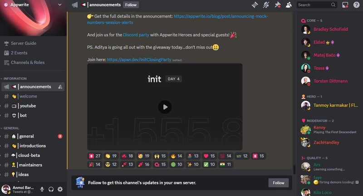Viewport: 363px width, 196px height.
Task: Open the maintainers channel
Action: [33, 165]
